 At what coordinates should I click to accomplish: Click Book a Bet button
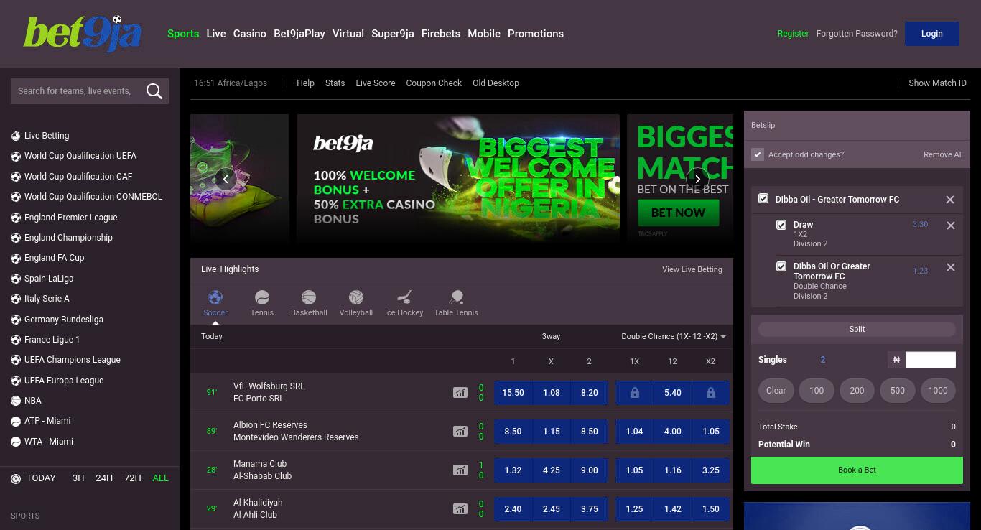tap(857, 470)
